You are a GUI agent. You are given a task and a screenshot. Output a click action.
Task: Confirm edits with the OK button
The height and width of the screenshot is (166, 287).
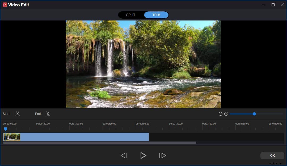(272, 155)
